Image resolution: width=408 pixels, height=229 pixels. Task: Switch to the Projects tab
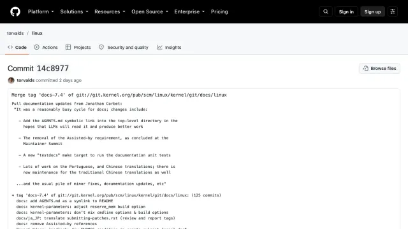click(x=78, y=48)
